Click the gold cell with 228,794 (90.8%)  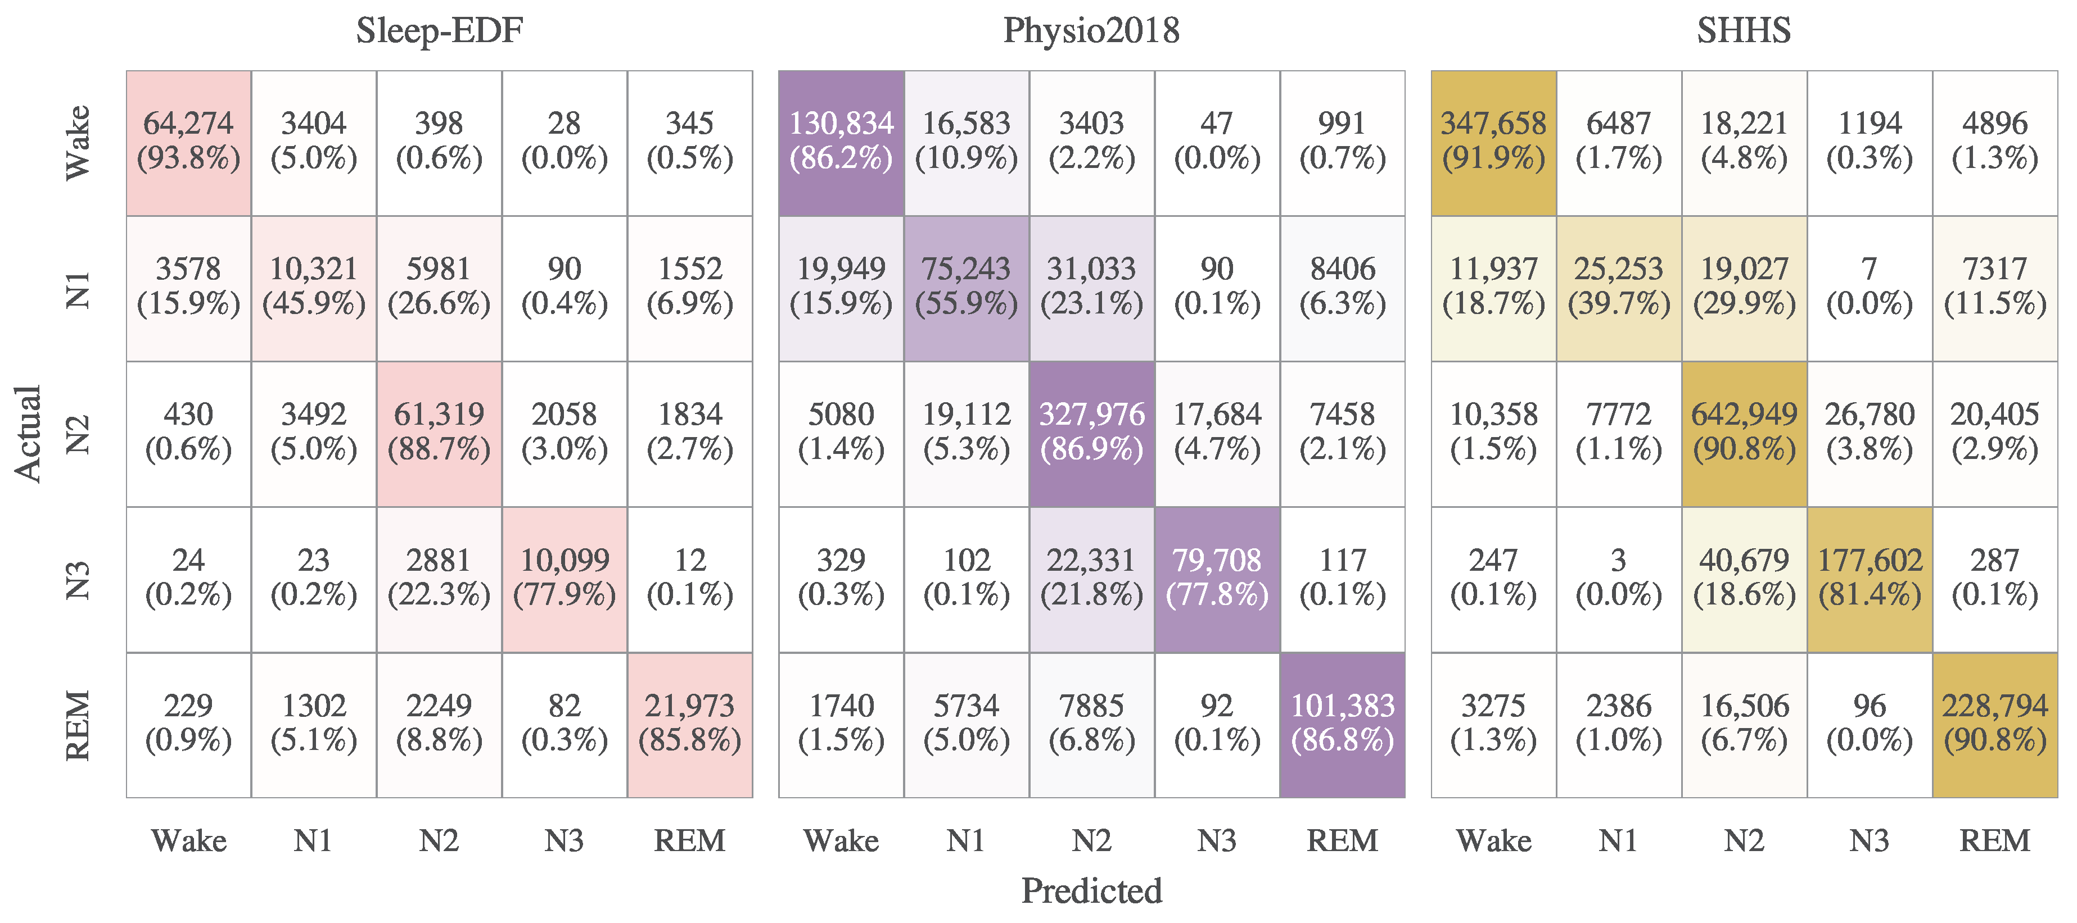tap(1995, 725)
